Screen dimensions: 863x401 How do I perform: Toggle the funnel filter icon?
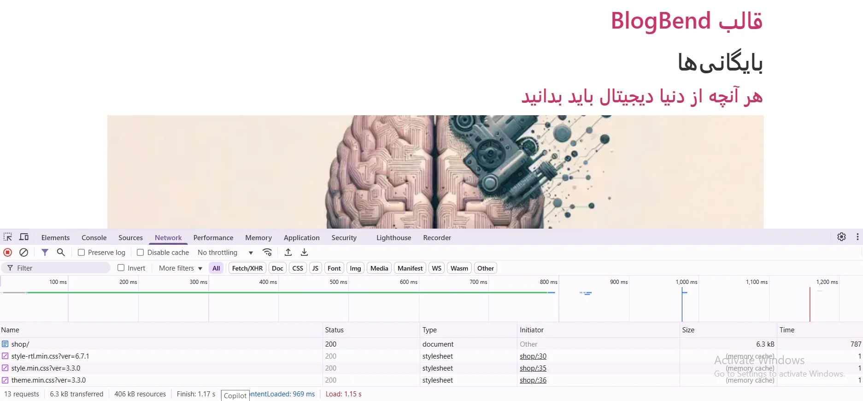click(45, 252)
